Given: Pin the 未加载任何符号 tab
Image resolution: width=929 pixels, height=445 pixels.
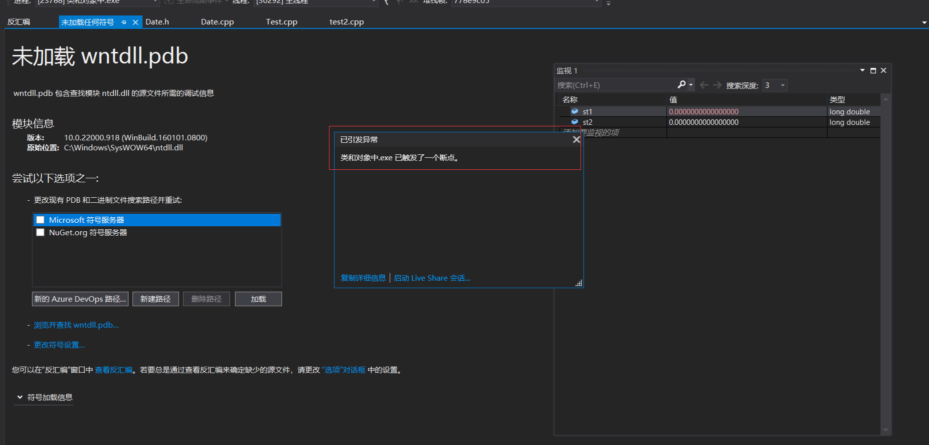Looking at the screenshot, I should click(123, 22).
